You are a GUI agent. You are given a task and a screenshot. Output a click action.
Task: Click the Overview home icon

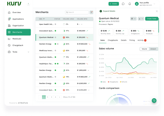pyautogui.click(x=9, y=12)
